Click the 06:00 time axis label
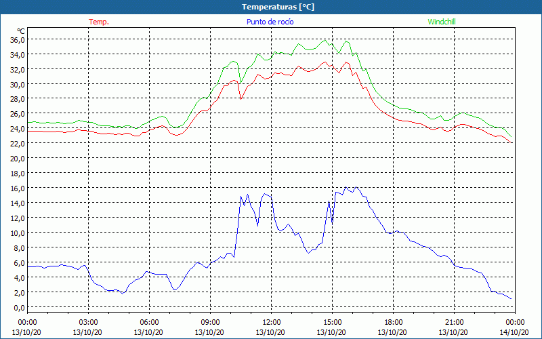The width and height of the screenshot is (542, 339). pos(149,323)
